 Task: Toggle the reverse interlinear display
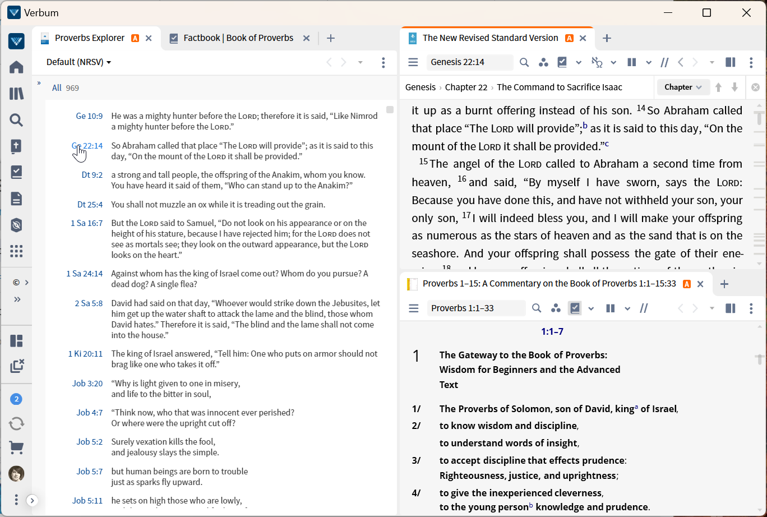(x=596, y=62)
